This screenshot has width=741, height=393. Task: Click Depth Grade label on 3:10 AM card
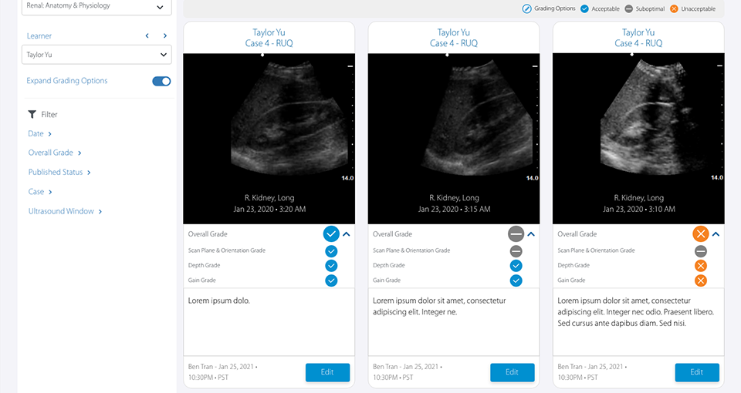coord(574,265)
